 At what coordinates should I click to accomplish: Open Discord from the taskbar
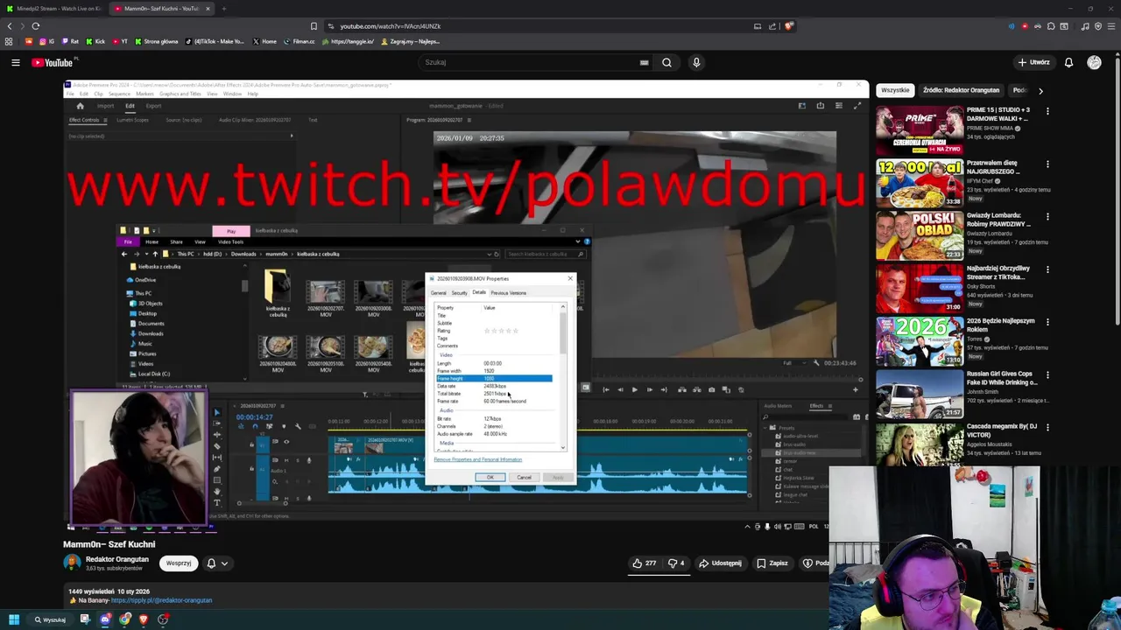(105, 619)
